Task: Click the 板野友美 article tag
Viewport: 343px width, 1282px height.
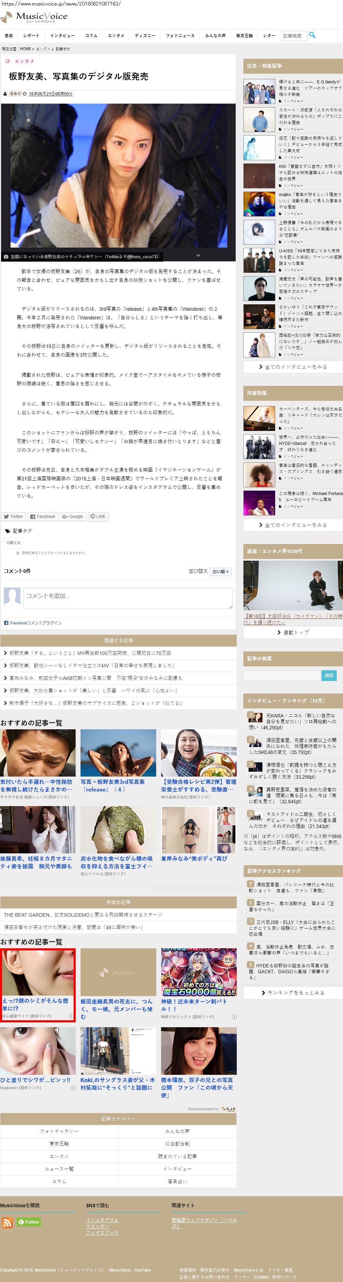Action: 14,543
